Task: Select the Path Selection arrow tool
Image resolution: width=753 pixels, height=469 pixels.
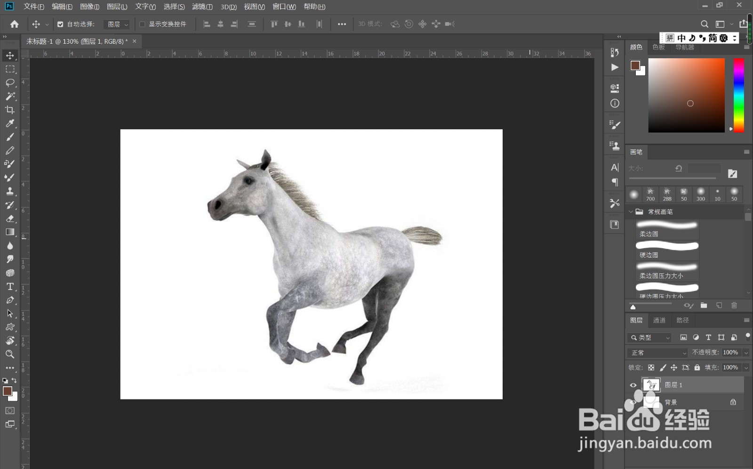Action: (x=10, y=313)
